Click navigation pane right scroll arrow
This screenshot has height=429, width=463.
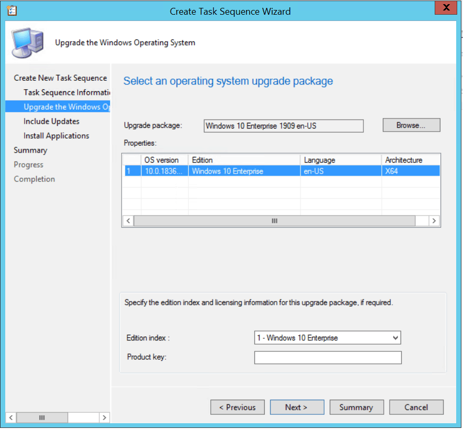click(x=104, y=417)
